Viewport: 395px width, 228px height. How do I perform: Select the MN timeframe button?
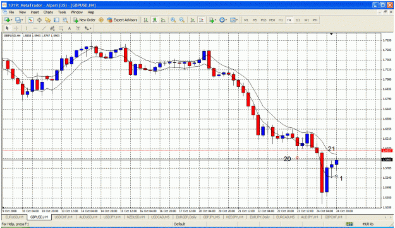pos(315,20)
